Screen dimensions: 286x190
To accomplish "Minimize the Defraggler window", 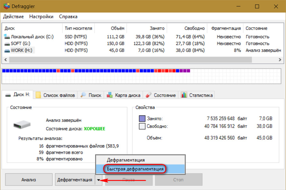I will pyautogui.click(x=238, y=6).
